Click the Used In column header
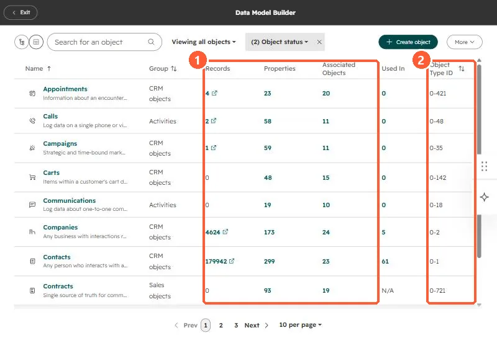Image resolution: width=497 pixels, height=343 pixels. (x=393, y=68)
